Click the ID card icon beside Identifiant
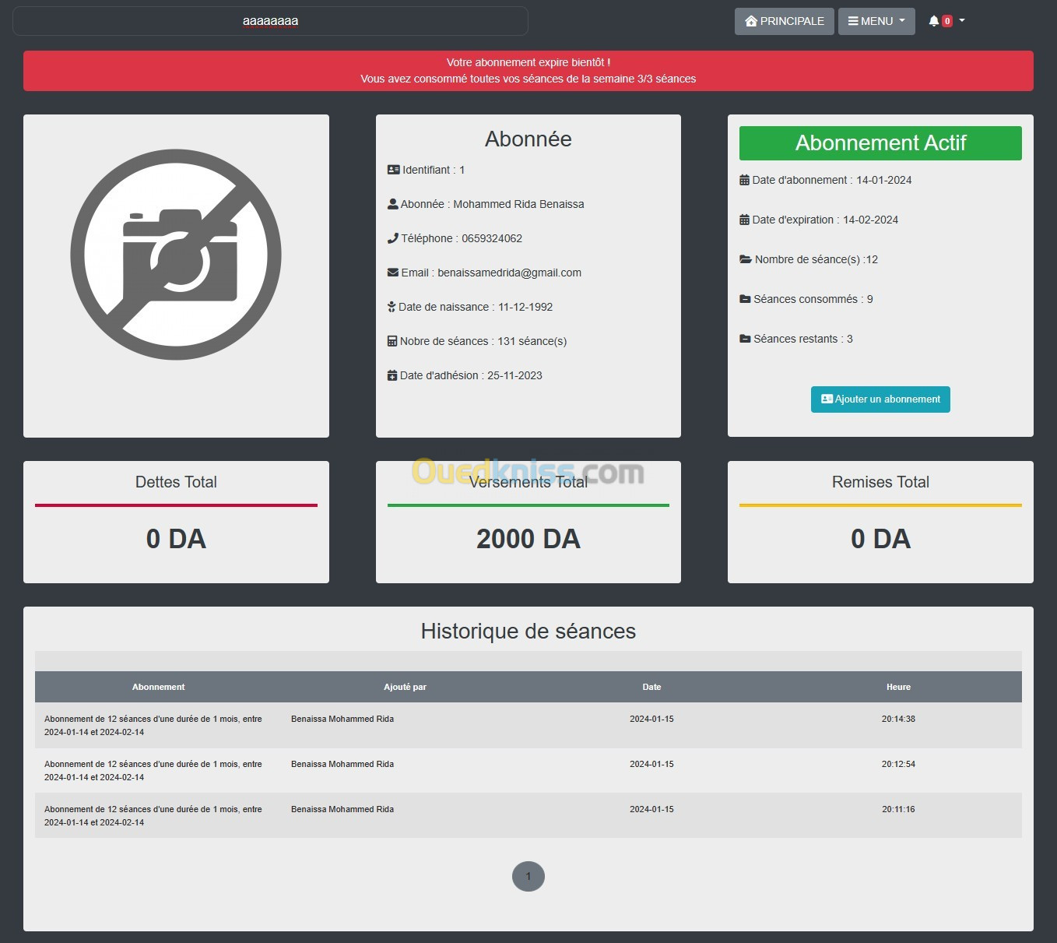The width and height of the screenshot is (1057, 943). [x=394, y=170]
